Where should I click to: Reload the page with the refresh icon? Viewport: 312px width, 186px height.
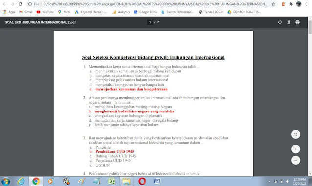pyautogui.click(x=20, y=4)
